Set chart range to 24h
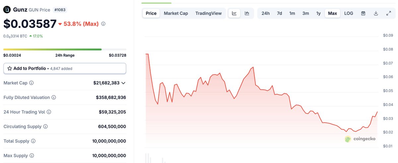Image resolution: width=398 pixels, height=163 pixels. tap(266, 13)
